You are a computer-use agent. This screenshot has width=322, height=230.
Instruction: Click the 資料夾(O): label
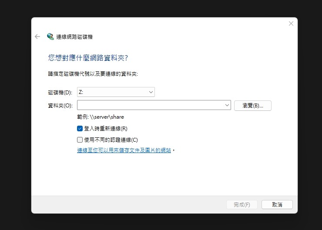click(60, 106)
